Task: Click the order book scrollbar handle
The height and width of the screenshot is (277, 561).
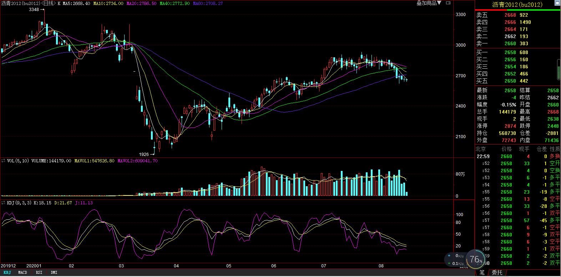Action: (x=559, y=69)
